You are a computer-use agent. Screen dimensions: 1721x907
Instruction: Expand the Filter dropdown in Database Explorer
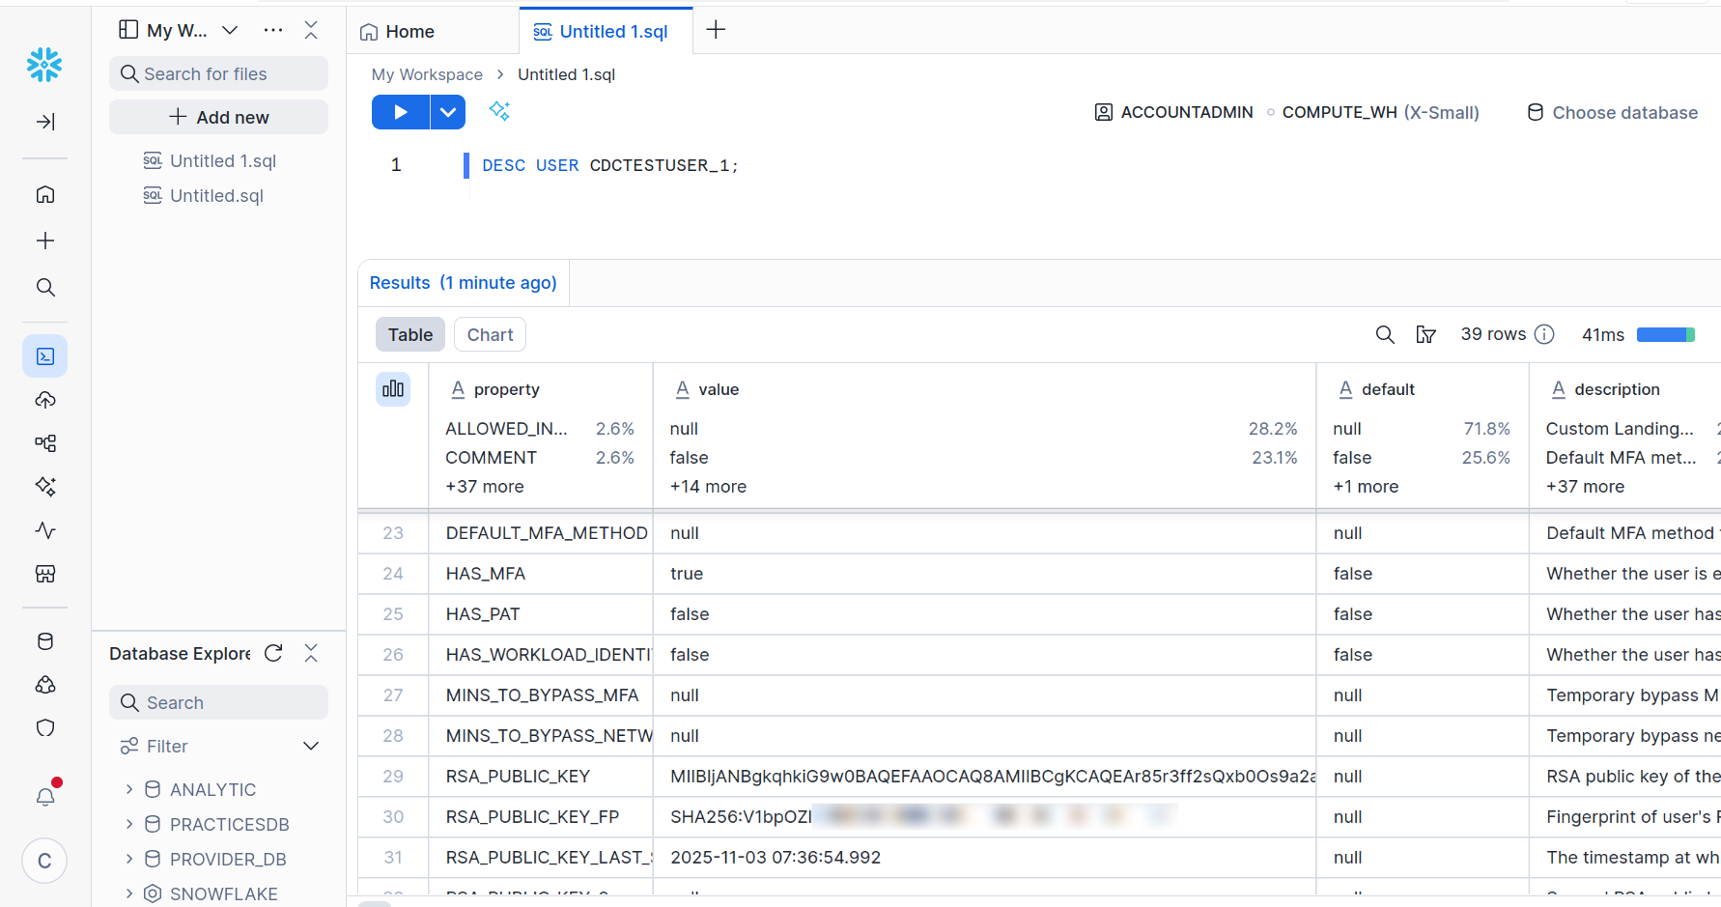pos(311,746)
